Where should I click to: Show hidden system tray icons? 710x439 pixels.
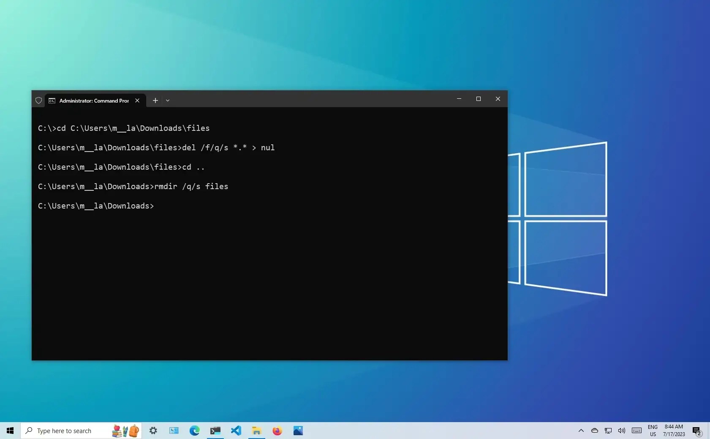[x=581, y=431]
